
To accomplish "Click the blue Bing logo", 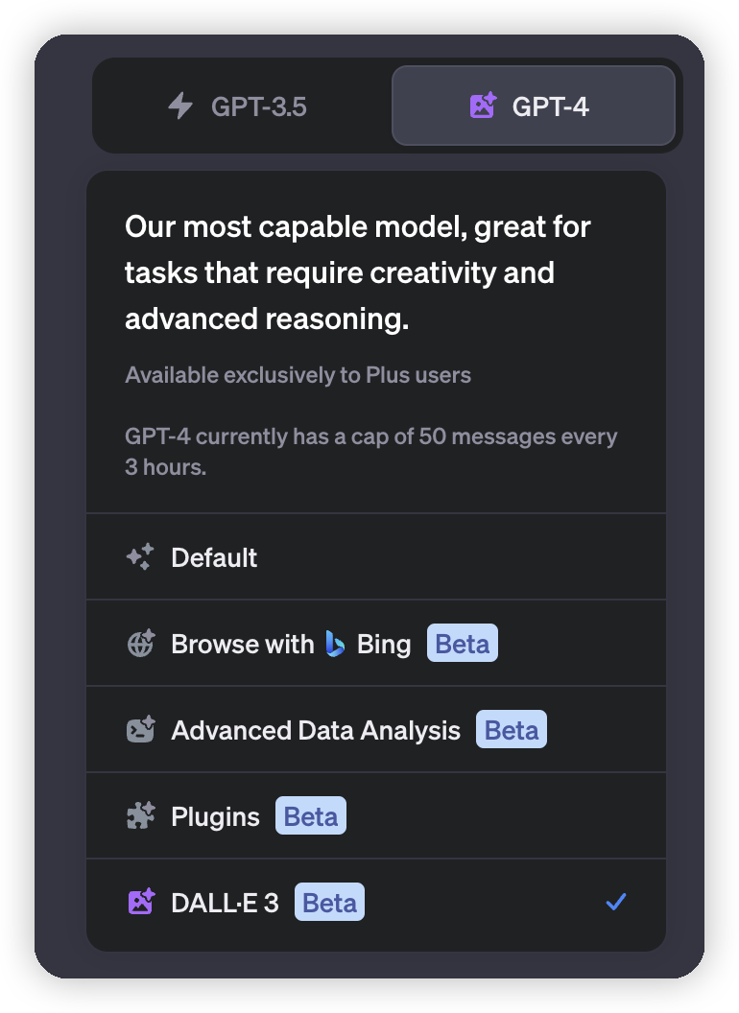I will (x=335, y=644).
